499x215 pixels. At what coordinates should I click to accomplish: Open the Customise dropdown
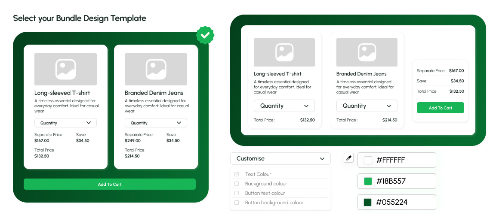click(280, 158)
